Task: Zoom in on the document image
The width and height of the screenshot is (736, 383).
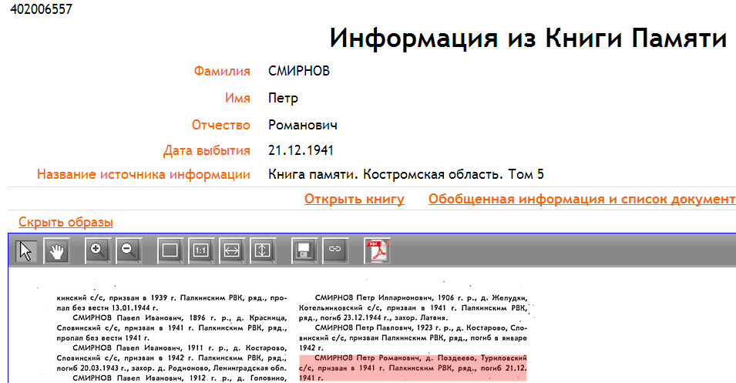Action: click(x=98, y=250)
